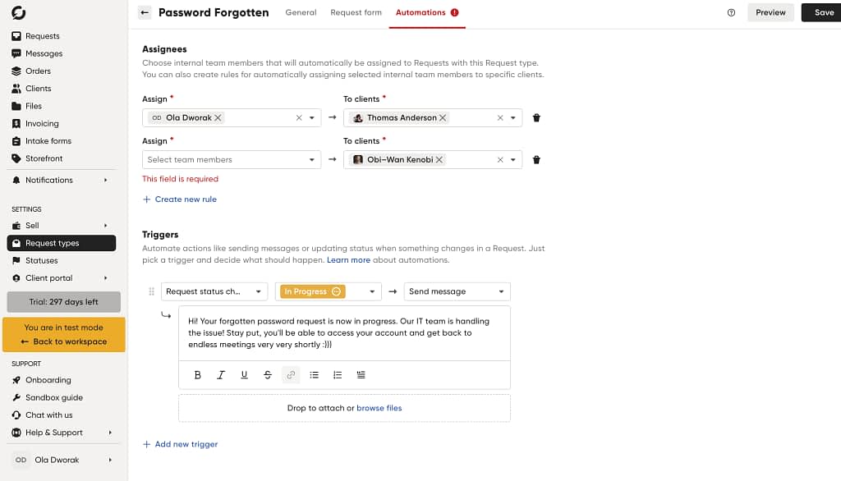Viewport: 841px width, 481px height.
Task: Remove Thomas Anderson chip from To clients
Action: (x=443, y=118)
